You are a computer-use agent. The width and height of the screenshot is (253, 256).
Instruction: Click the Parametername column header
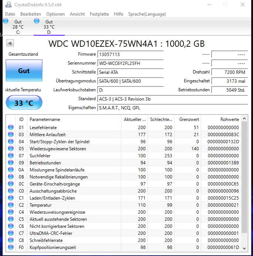pos(74,119)
